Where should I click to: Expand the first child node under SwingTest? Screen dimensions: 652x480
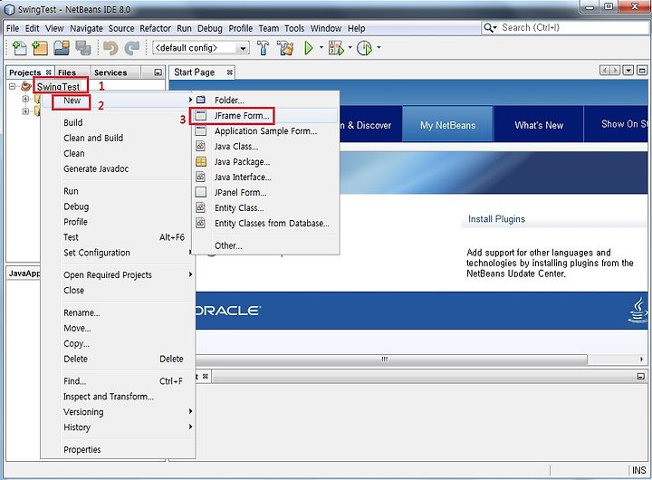(x=25, y=99)
